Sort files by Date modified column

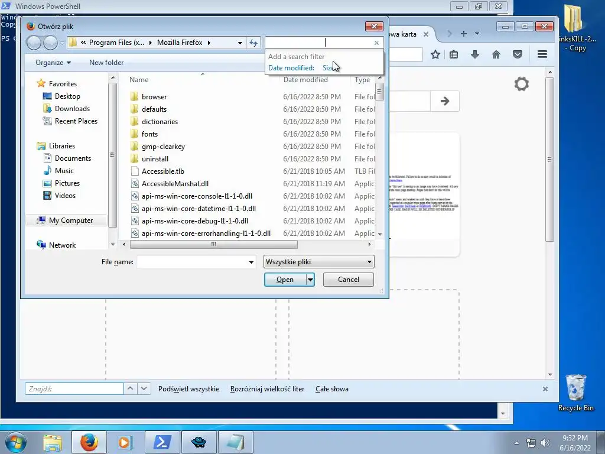point(305,80)
